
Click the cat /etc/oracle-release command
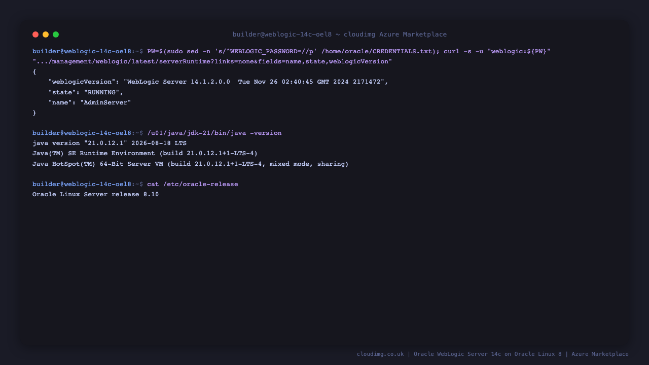point(193,184)
